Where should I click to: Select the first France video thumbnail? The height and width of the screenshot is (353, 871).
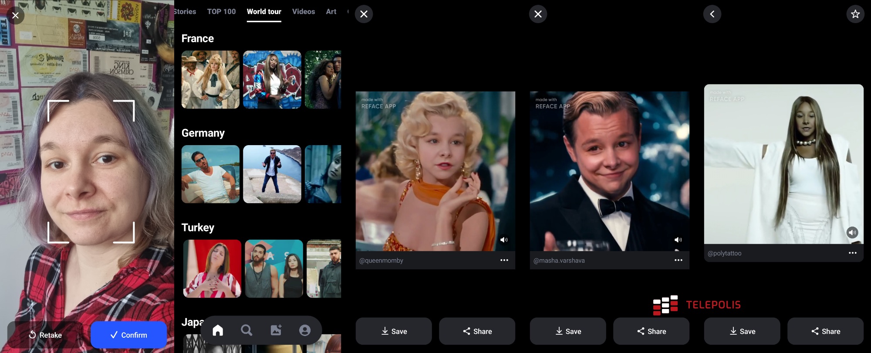[x=210, y=80]
